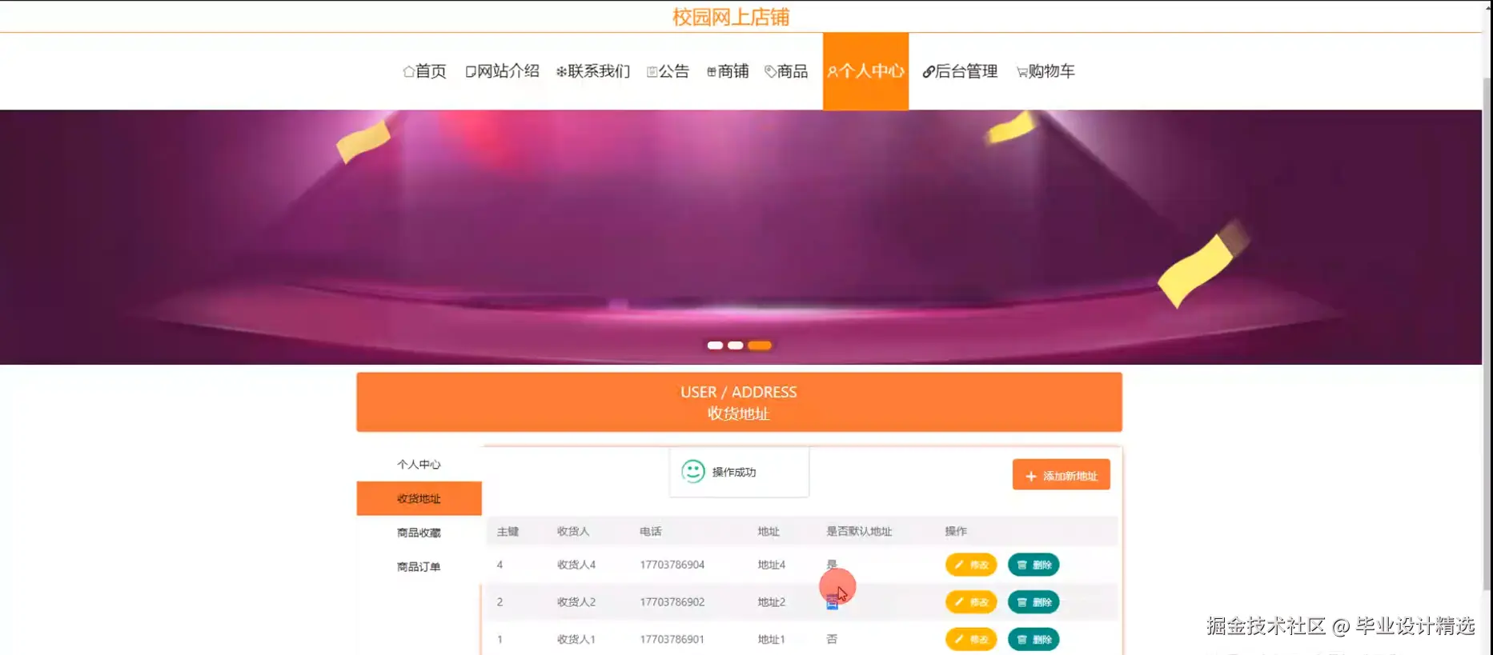
Task: Click pencil icon in 收货人4 edit button
Action: [959, 565]
